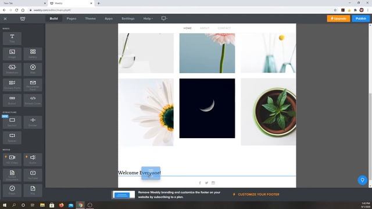
Task: Click the Weebly logo icon
Action: (23, 19)
